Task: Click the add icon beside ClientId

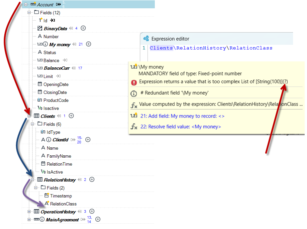Action: pos(88,140)
